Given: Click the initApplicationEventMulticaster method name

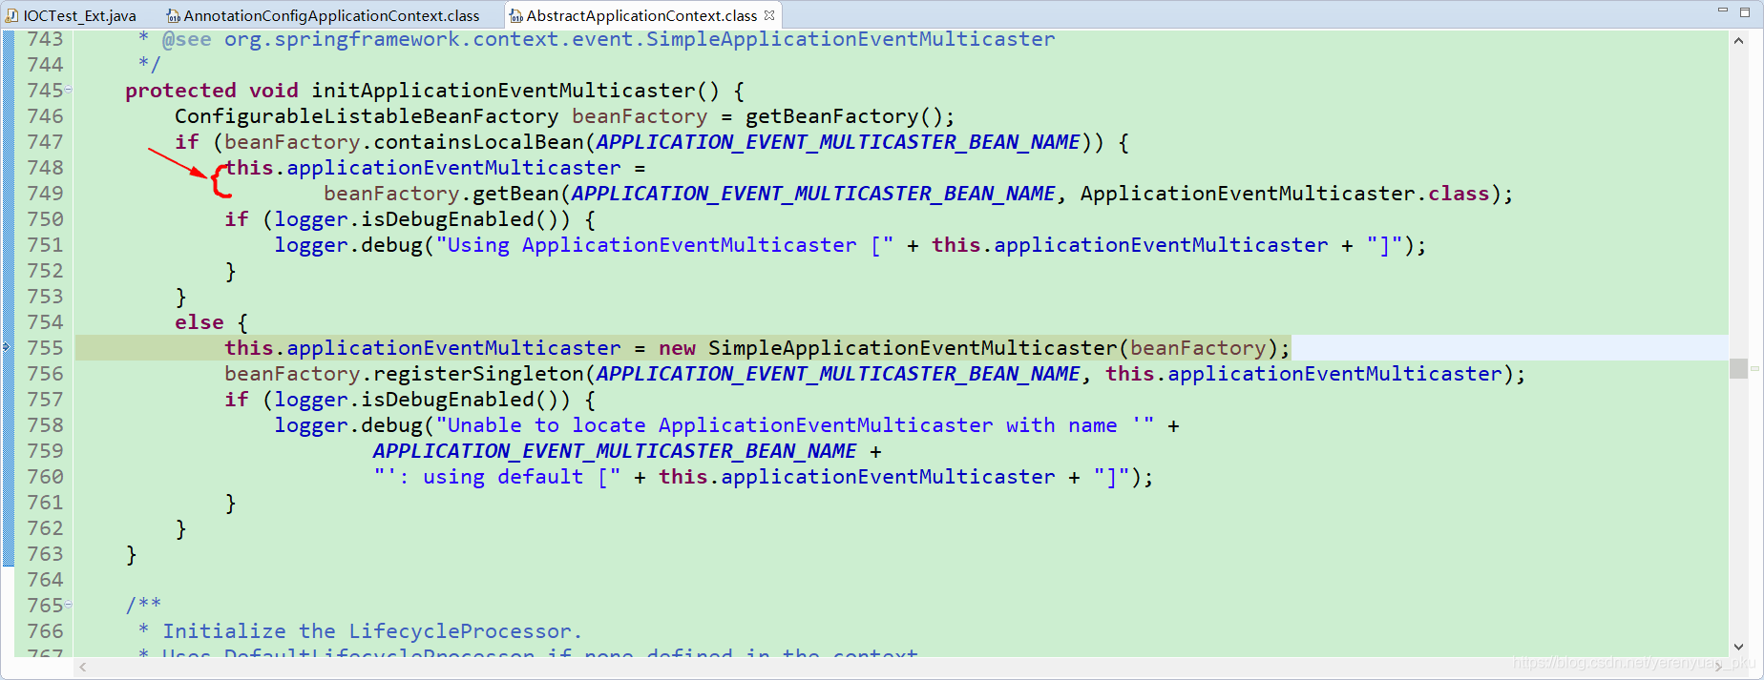Looking at the screenshot, I should pos(503,91).
